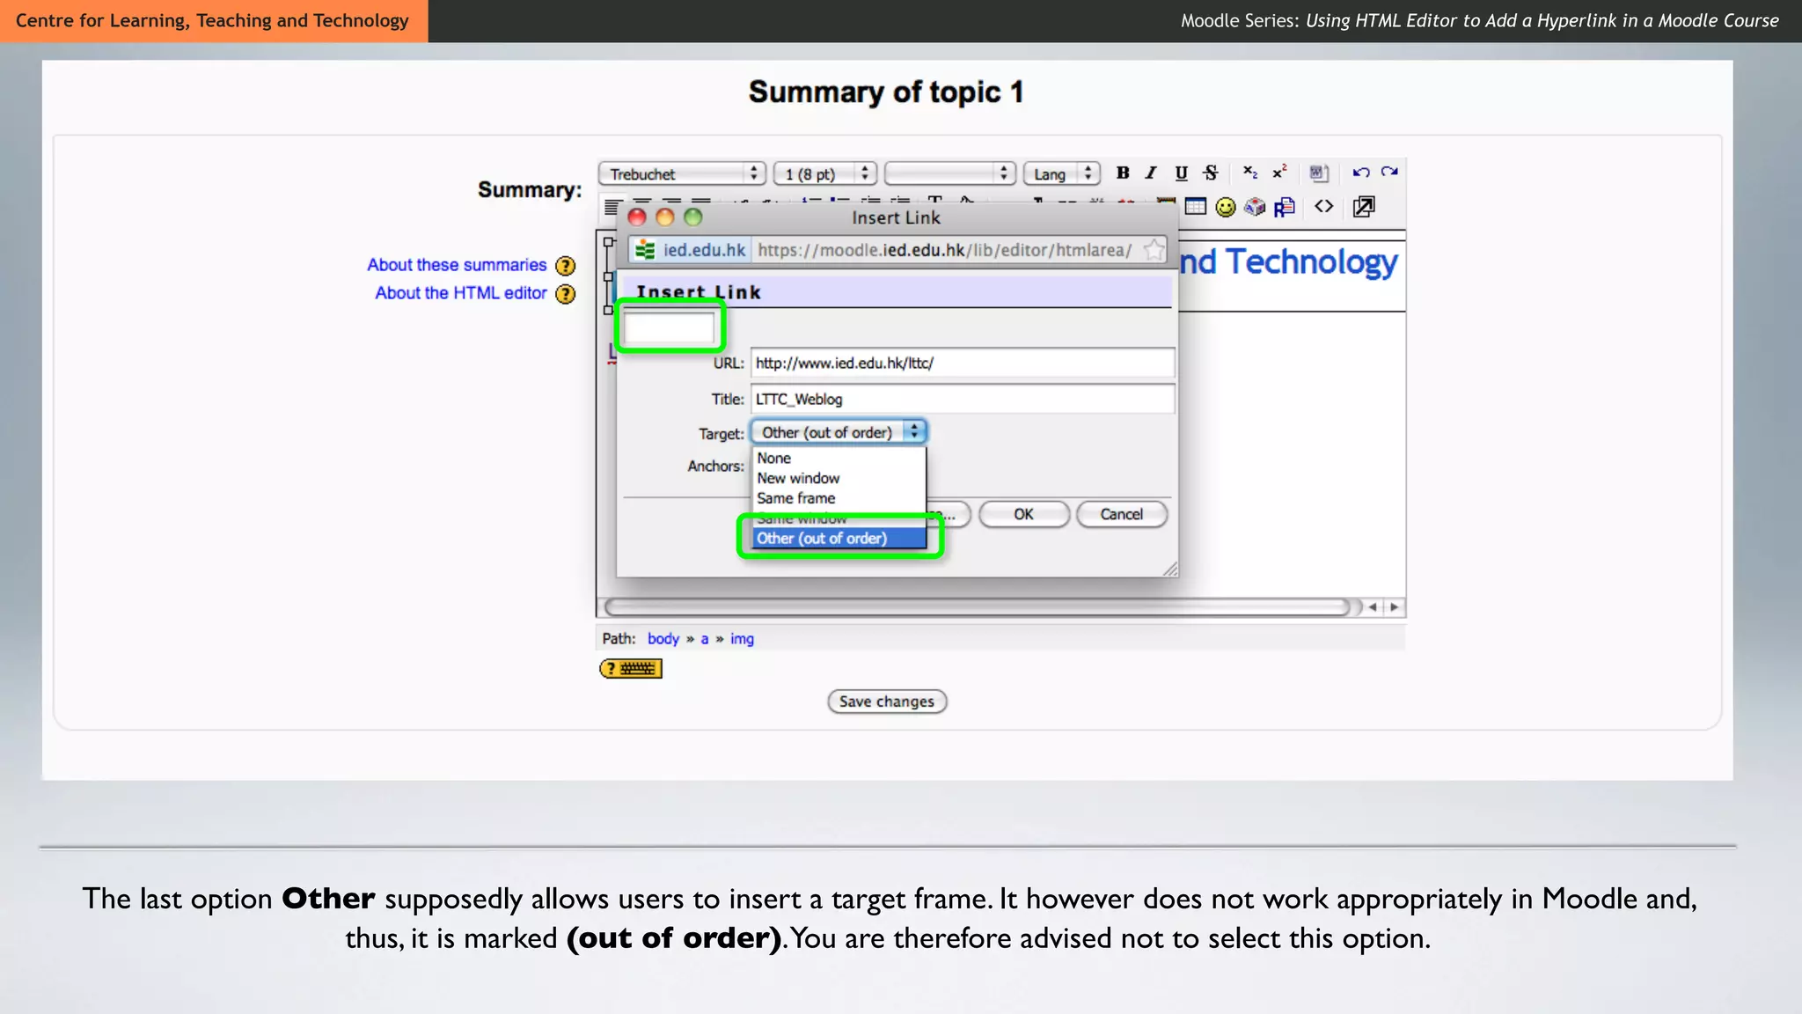Click the Summary of topic 1 heading

point(885,92)
